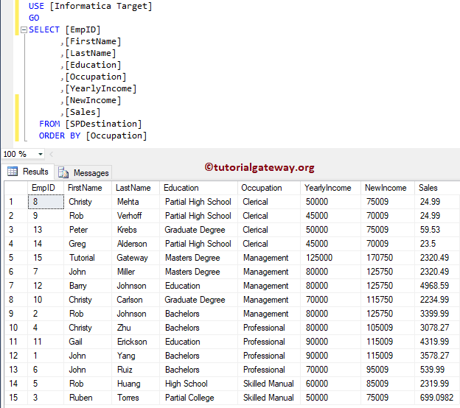Viewport: 460px width, 408px height.
Task: Click the LastName cell Torres
Action: [x=136, y=398]
